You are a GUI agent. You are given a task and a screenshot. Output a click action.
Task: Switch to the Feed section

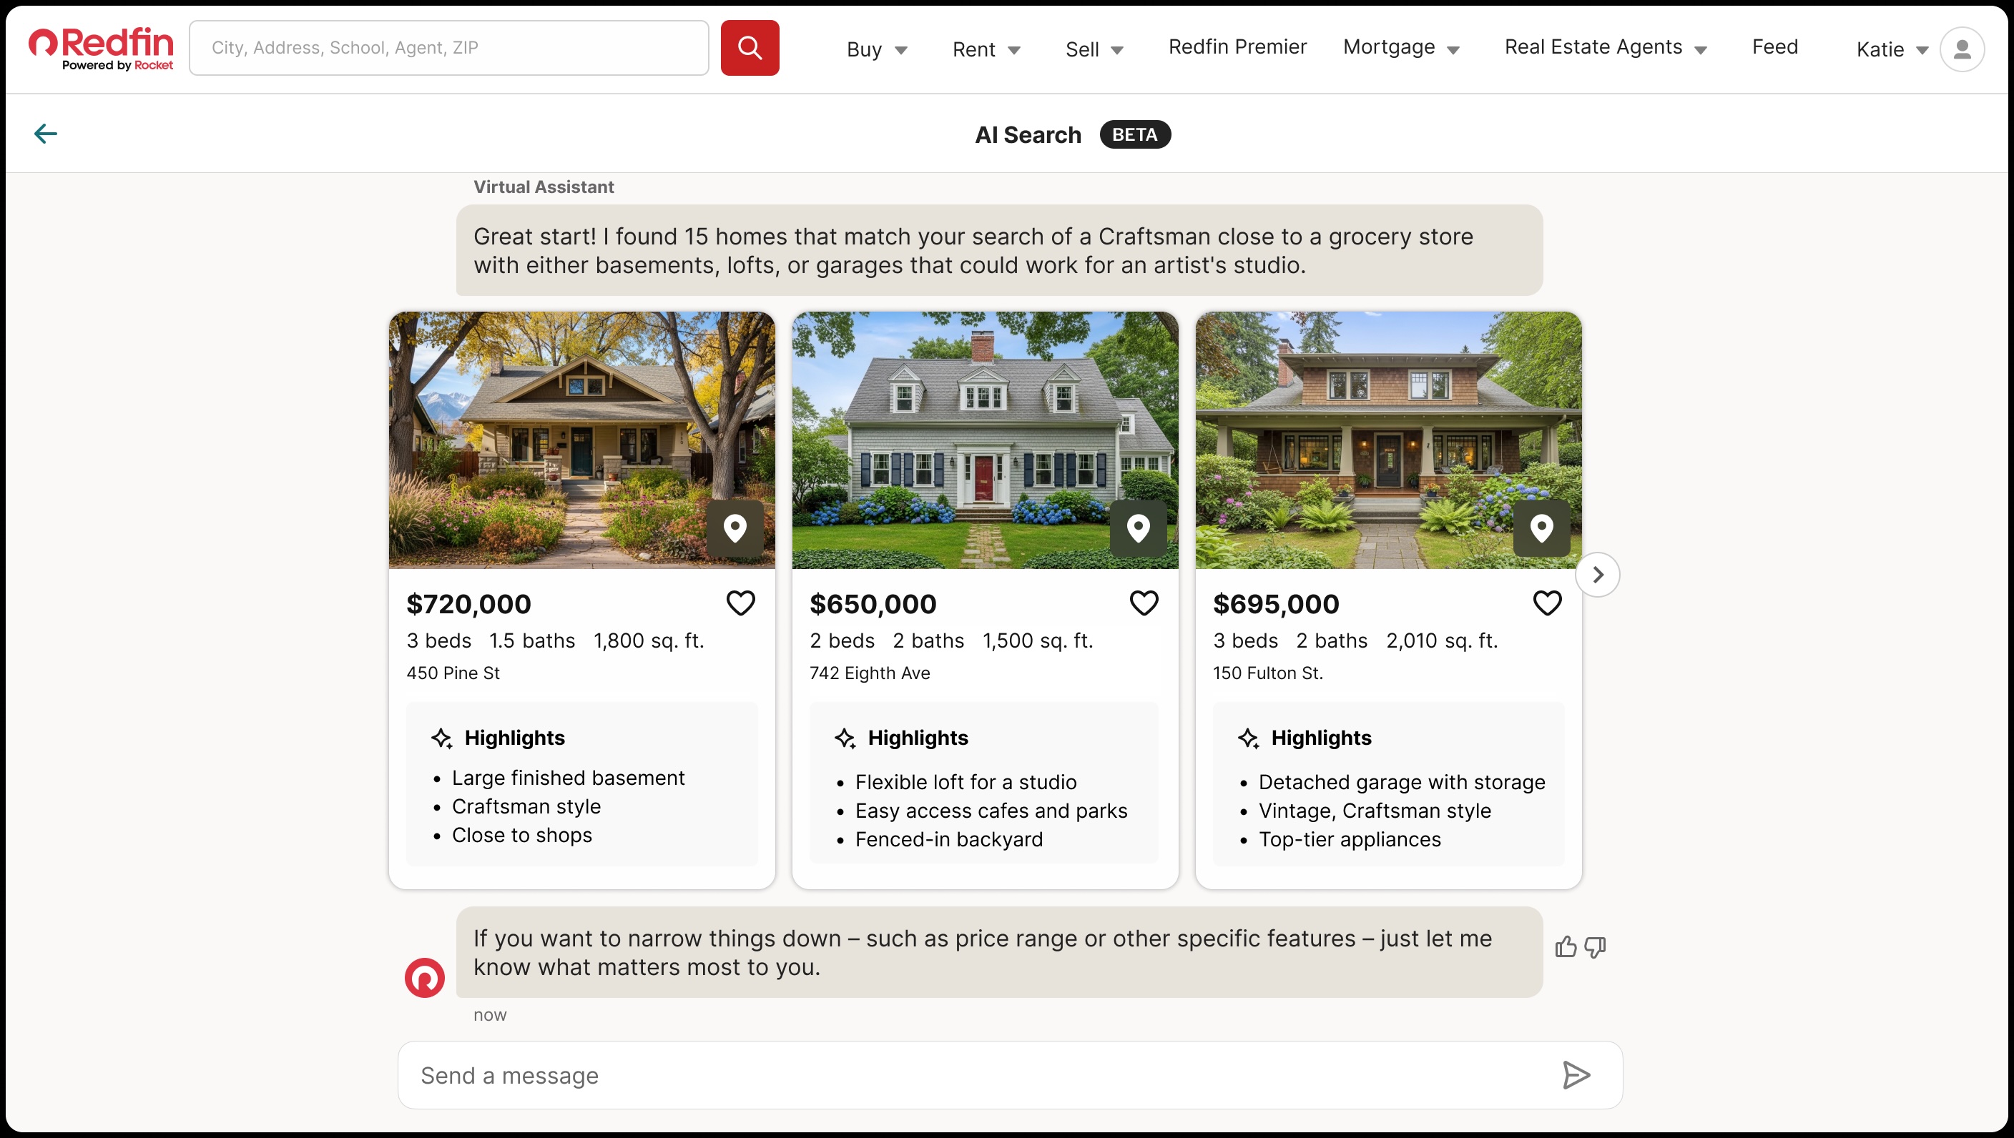tap(1774, 47)
